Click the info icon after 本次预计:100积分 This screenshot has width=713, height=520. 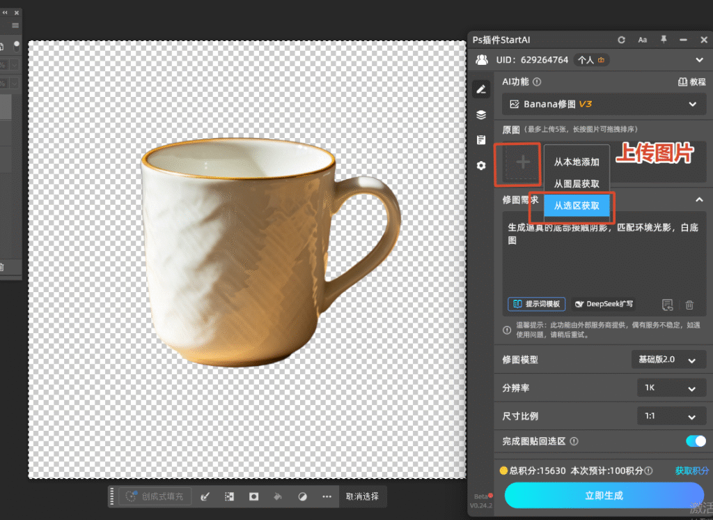click(648, 471)
